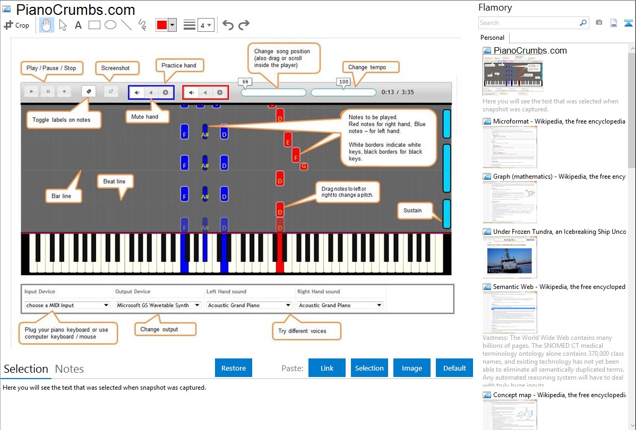Click the line thickness icon

click(190, 25)
